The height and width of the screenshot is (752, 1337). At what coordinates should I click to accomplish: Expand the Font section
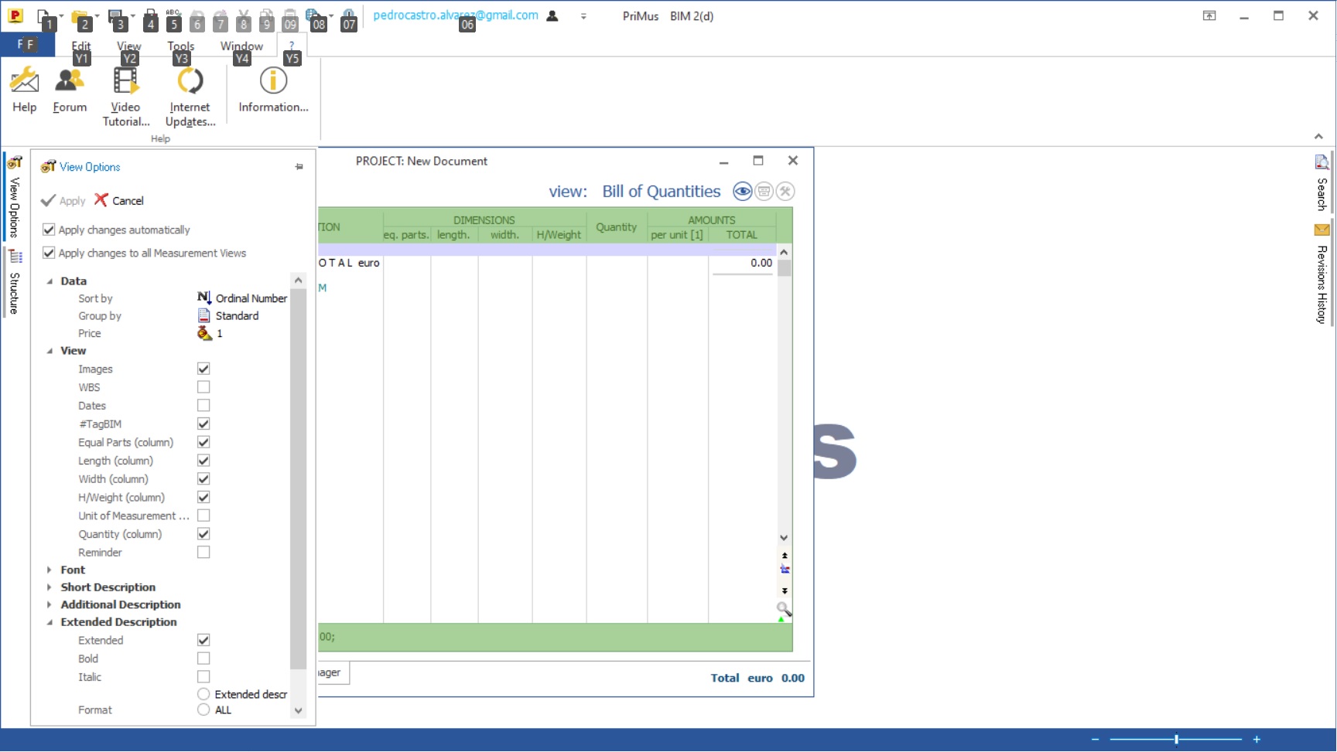click(50, 570)
